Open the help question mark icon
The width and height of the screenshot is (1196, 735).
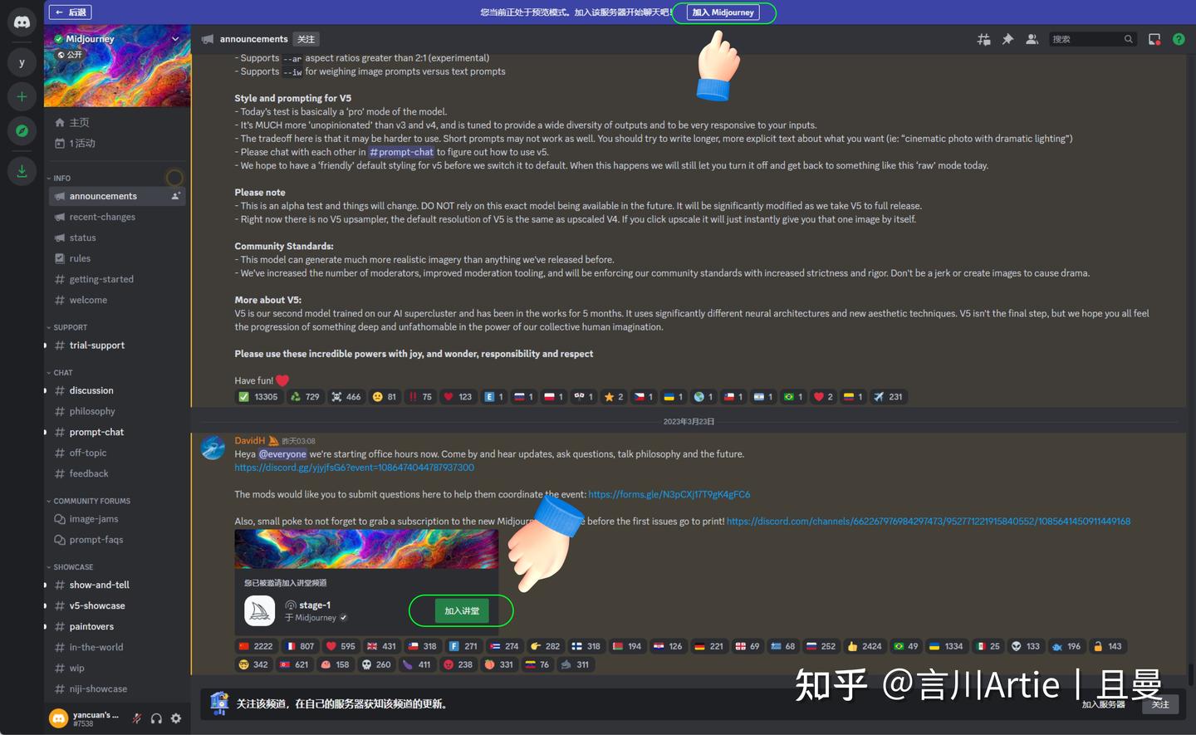point(1179,39)
